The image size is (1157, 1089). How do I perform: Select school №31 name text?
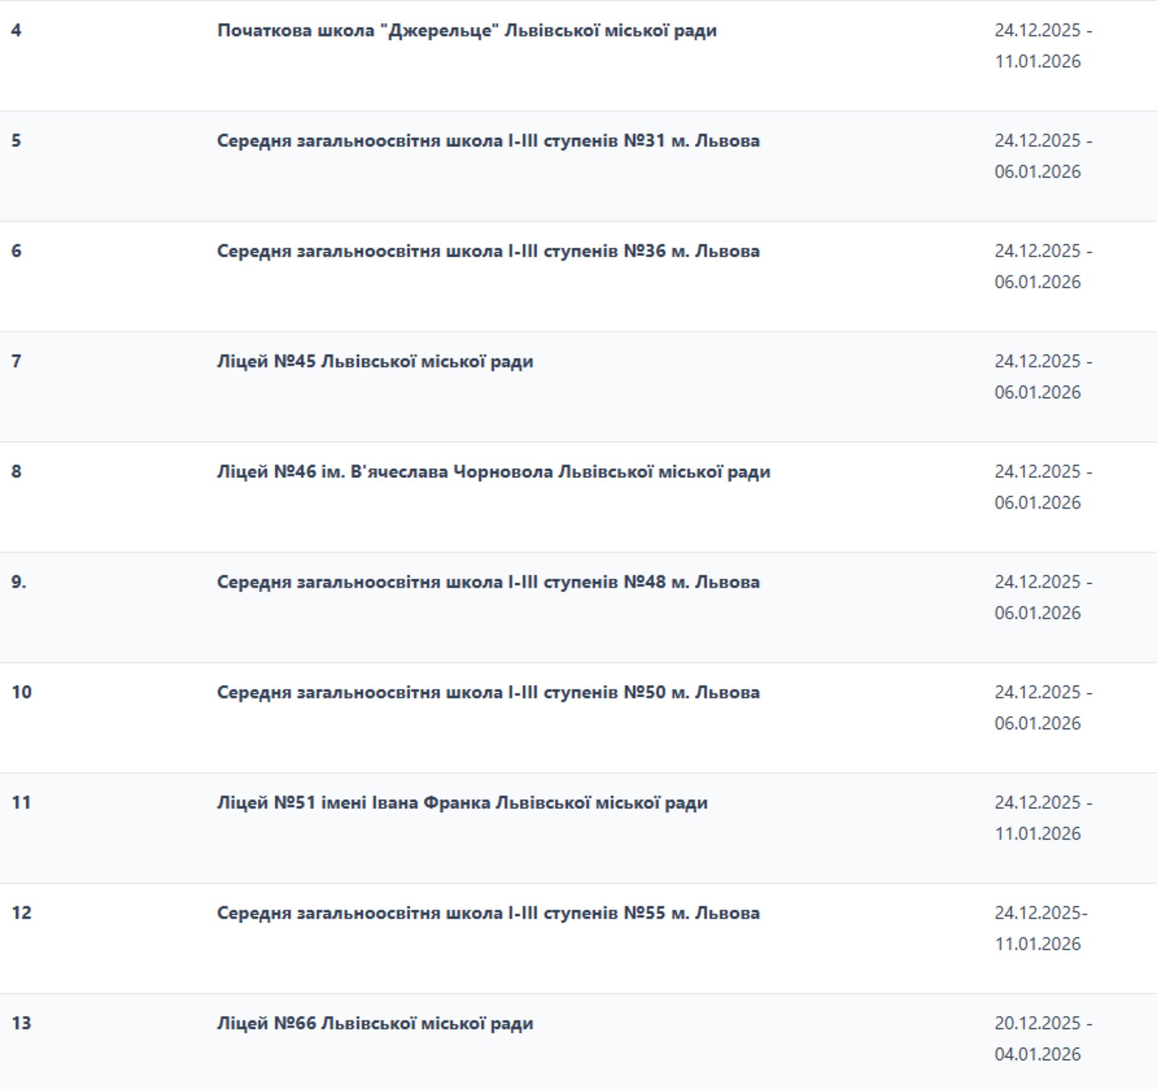(488, 140)
